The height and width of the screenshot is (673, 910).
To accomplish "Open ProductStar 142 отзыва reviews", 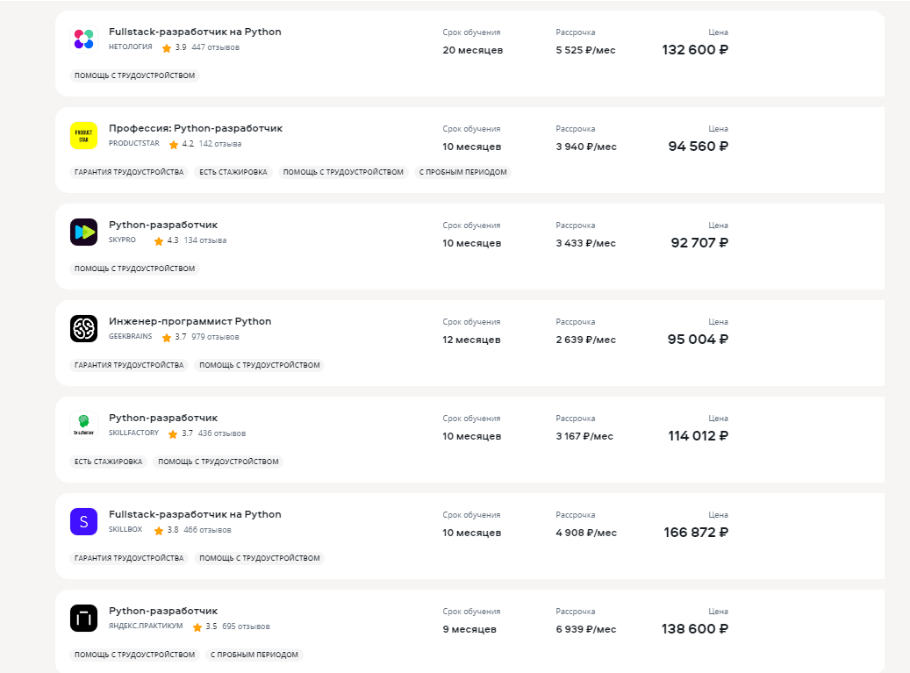I will (x=220, y=144).
